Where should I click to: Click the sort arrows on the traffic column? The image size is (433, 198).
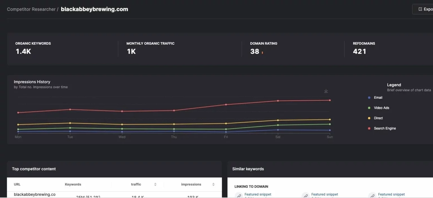coord(155,184)
